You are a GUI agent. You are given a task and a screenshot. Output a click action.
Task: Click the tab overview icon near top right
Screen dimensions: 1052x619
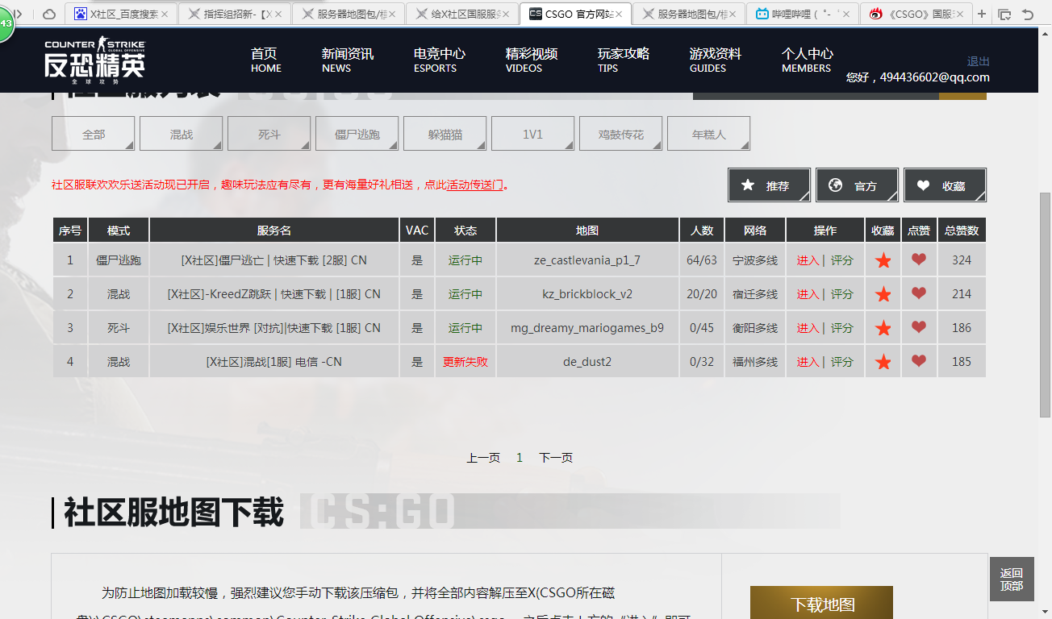click(1004, 14)
